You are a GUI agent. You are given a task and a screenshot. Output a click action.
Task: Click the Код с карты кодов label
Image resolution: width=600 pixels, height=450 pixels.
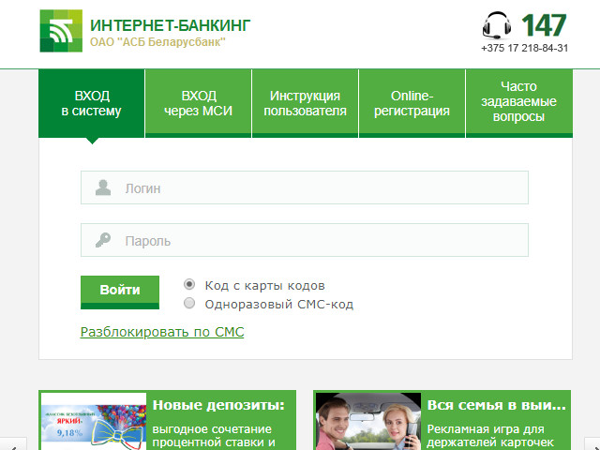(264, 285)
